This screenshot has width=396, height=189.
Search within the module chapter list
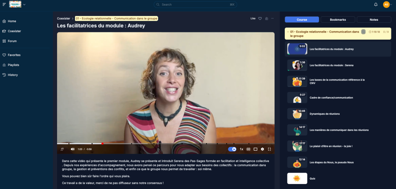[363, 32]
